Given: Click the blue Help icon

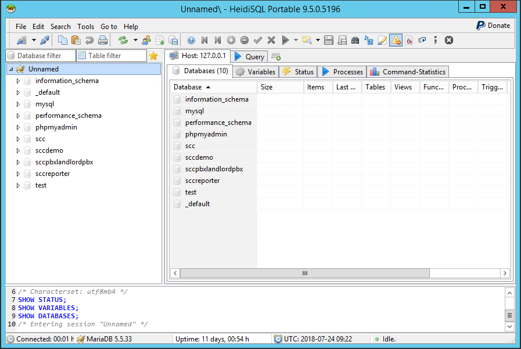Looking at the screenshot, I should tap(191, 41).
